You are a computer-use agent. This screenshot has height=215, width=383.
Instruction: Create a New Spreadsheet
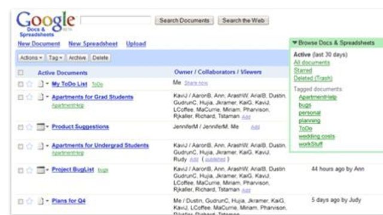93,44
